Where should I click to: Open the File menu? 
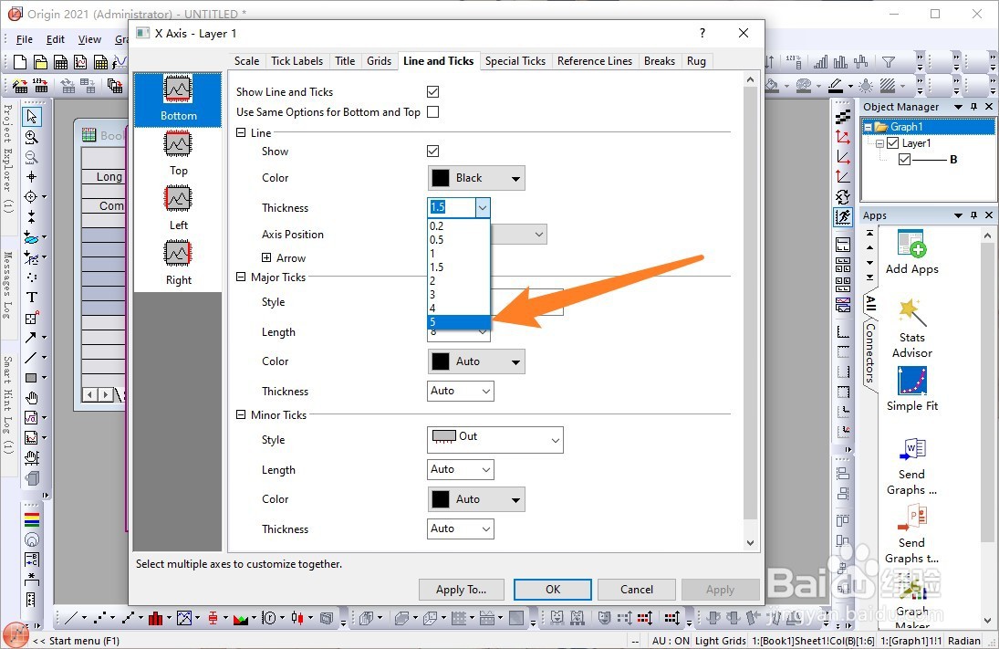point(25,39)
